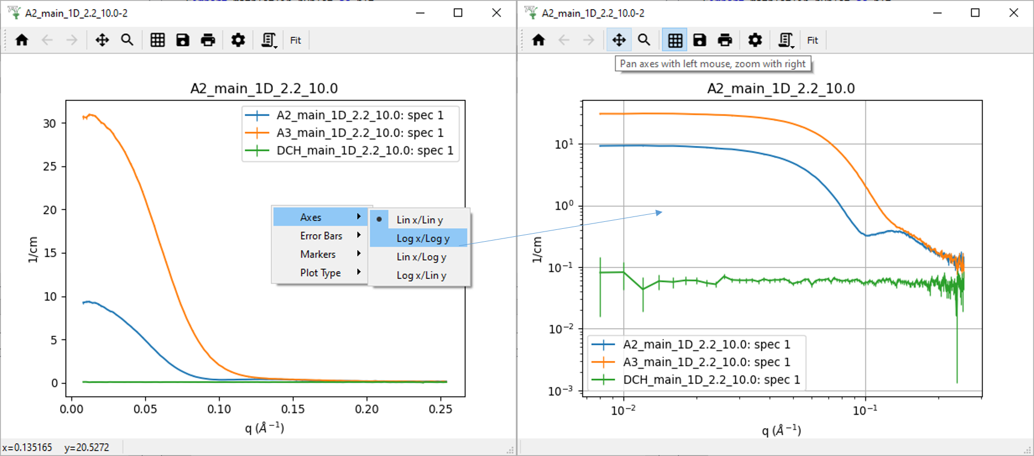Open settings gear in left window toolbar
The image size is (1034, 456).
(x=238, y=40)
